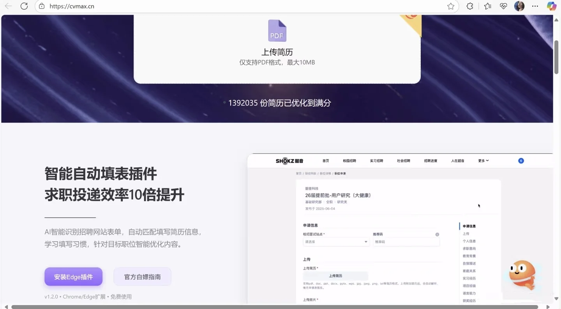Open the 官方白嫖指南 guide
This screenshot has height=309, width=561.
tap(143, 276)
